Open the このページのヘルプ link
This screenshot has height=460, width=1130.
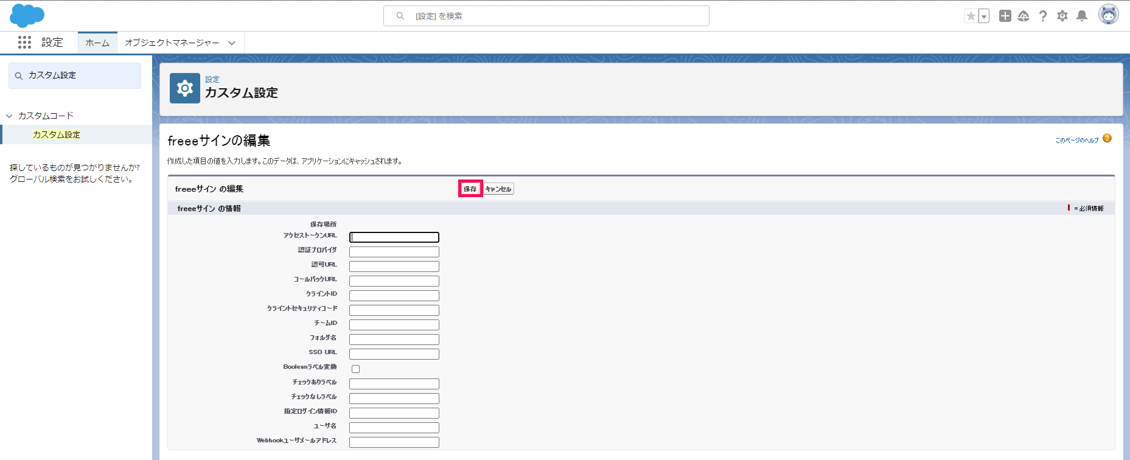coord(1077,140)
